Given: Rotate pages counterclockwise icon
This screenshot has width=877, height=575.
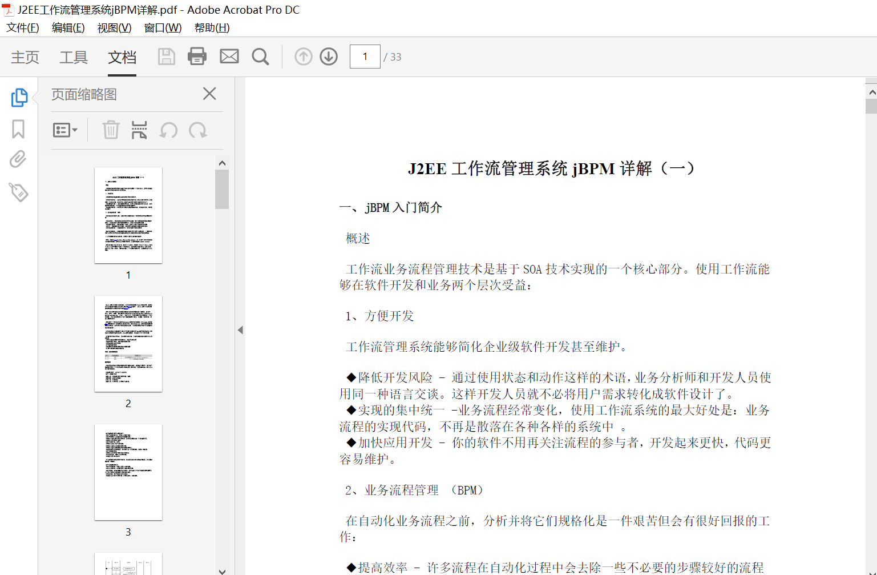Looking at the screenshot, I should click(x=168, y=130).
